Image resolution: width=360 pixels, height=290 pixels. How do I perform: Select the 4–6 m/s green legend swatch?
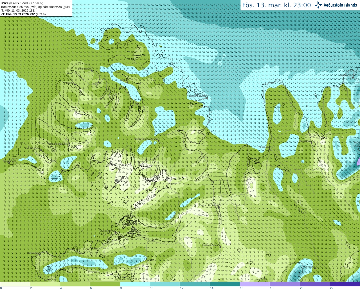75,284
